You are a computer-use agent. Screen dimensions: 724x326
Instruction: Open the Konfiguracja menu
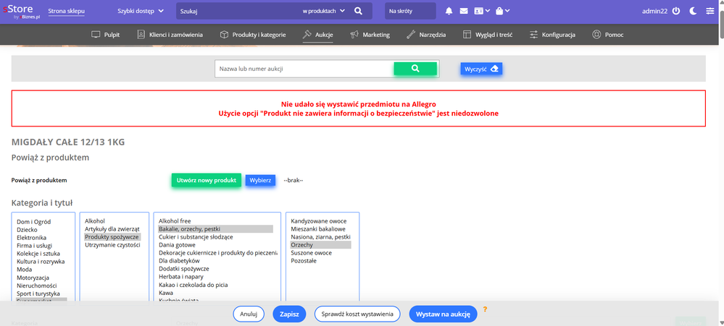click(552, 35)
